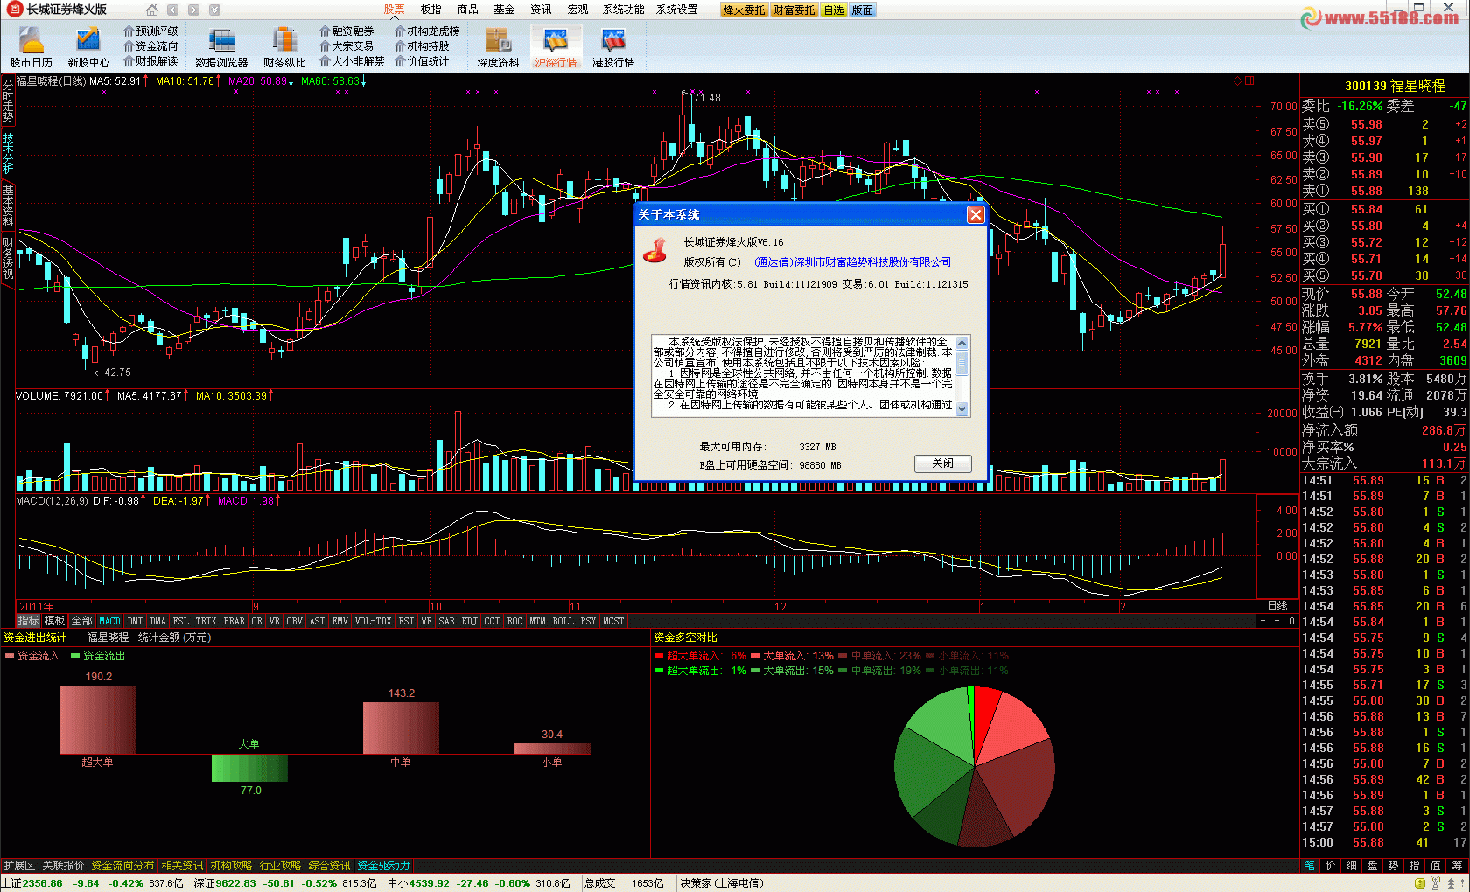Open 机构持股 institutional holdings
This screenshot has height=892, width=1470.
click(422, 45)
